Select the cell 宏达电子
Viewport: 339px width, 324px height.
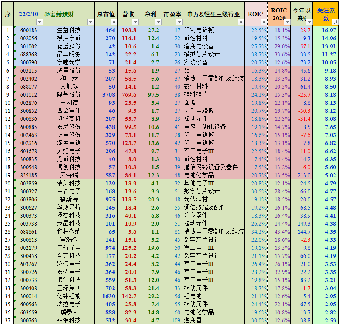[x=69, y=272]
